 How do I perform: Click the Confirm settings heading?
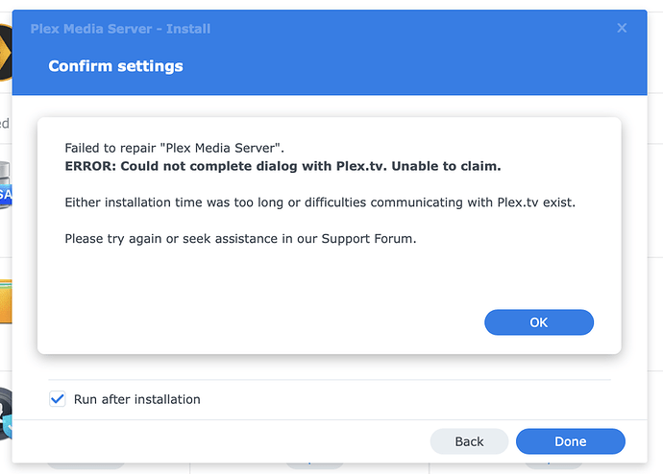(x=115, y=66)
